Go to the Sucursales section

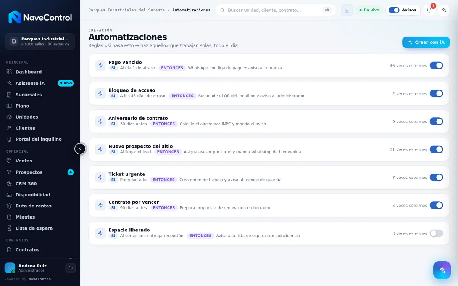[x=40, y=95]
